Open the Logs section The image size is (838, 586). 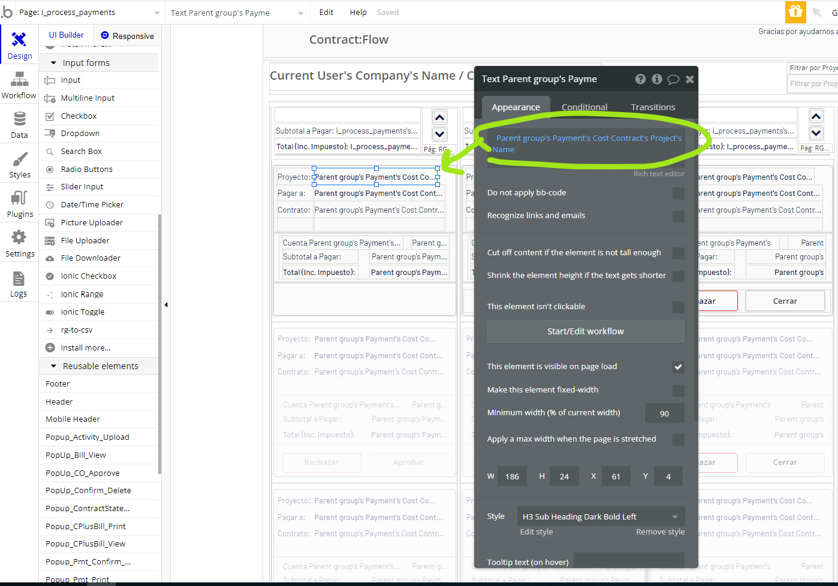point(19,283)
